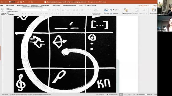
Task: Click the slide image on the canvas
Action: click(65, 54)
